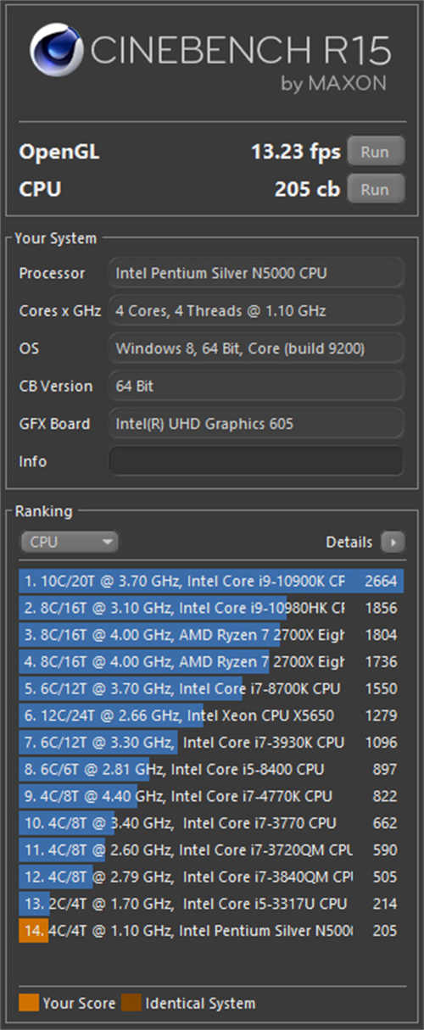Screen dimensions: 424x1030
Task: Select ranking row 4 AMD Ryzen 7 2700X 1736
Action: (x=211, y=661)
